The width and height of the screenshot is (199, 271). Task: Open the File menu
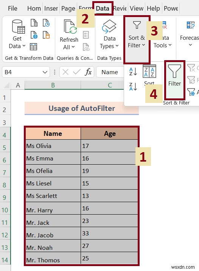point(12,8)
